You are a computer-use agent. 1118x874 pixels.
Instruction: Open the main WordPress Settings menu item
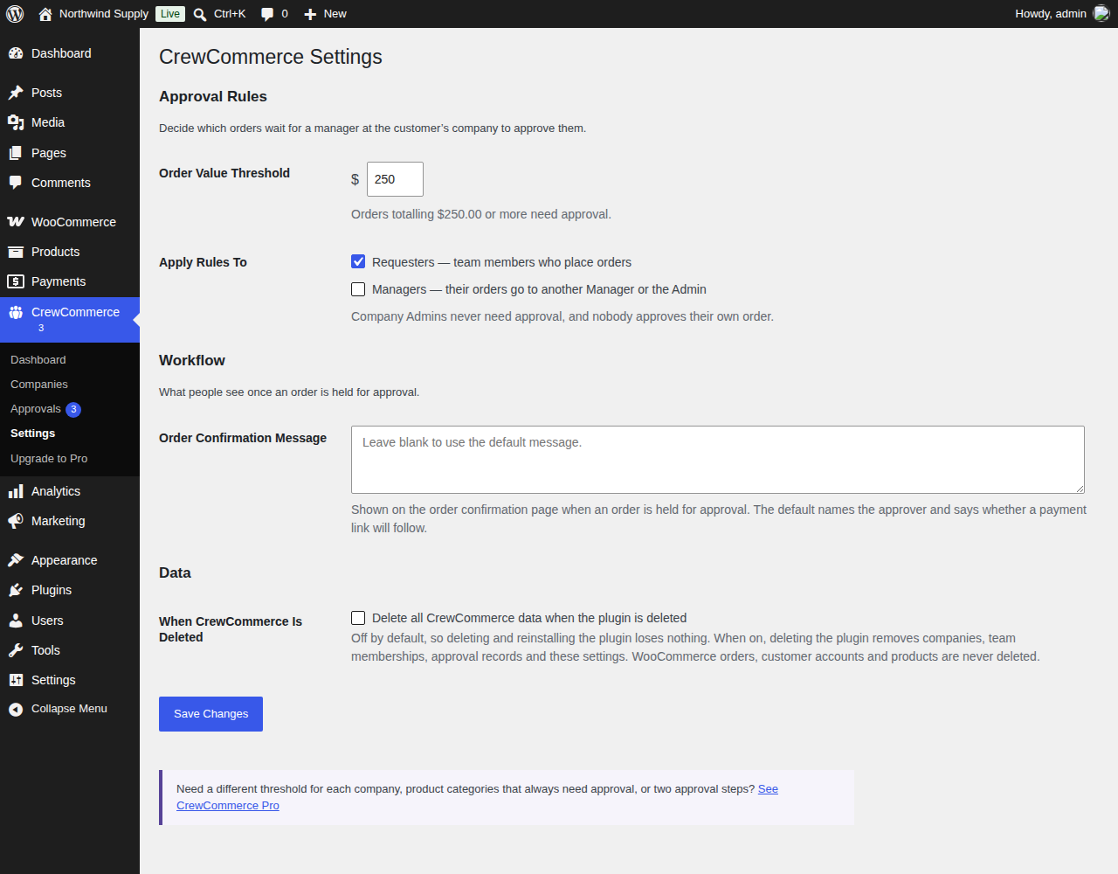click(x=70, y=680)
